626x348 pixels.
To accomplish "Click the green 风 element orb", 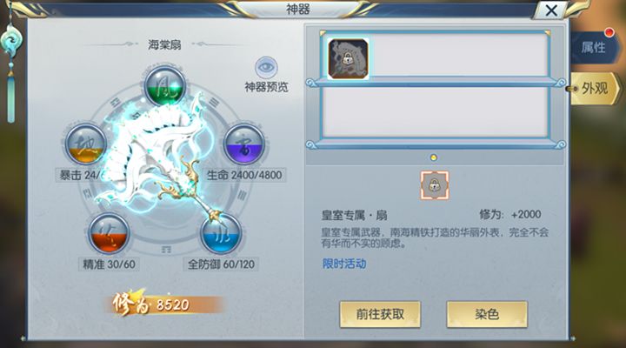I will [165, 87].
